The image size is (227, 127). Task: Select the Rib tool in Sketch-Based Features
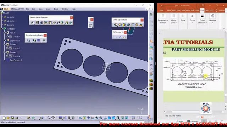click(x=54, y=23)
